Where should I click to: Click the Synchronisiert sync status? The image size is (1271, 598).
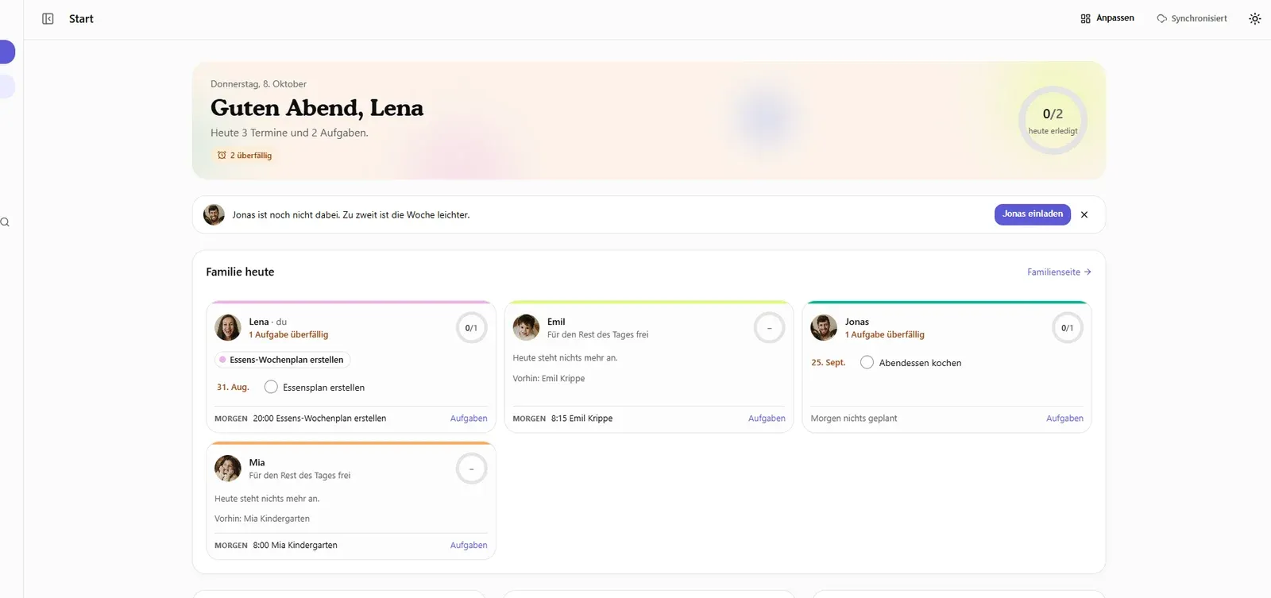1192,18
